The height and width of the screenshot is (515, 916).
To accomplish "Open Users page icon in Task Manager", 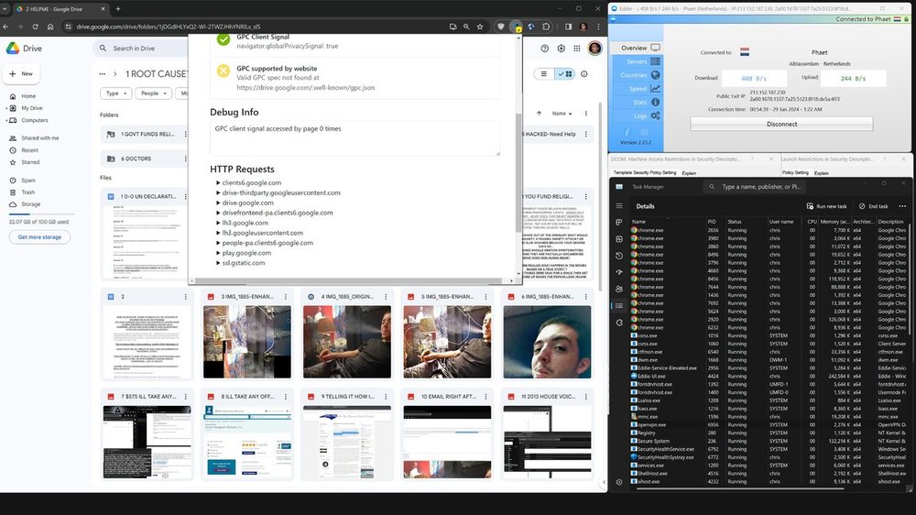I will coord(619,289).
